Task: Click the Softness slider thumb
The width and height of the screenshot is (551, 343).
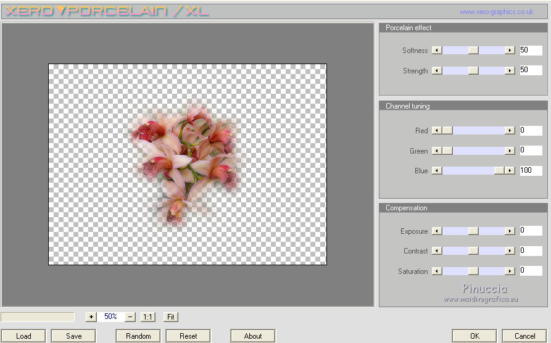Action: (x=473, y=50)
